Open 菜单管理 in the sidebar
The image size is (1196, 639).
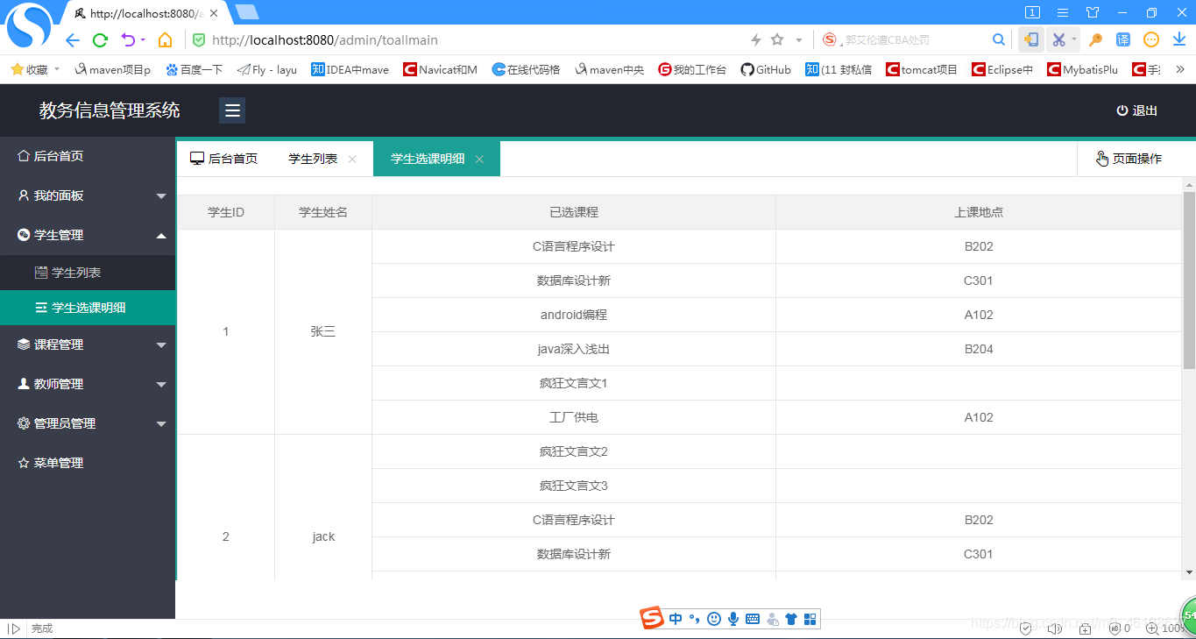pos(88,463)
